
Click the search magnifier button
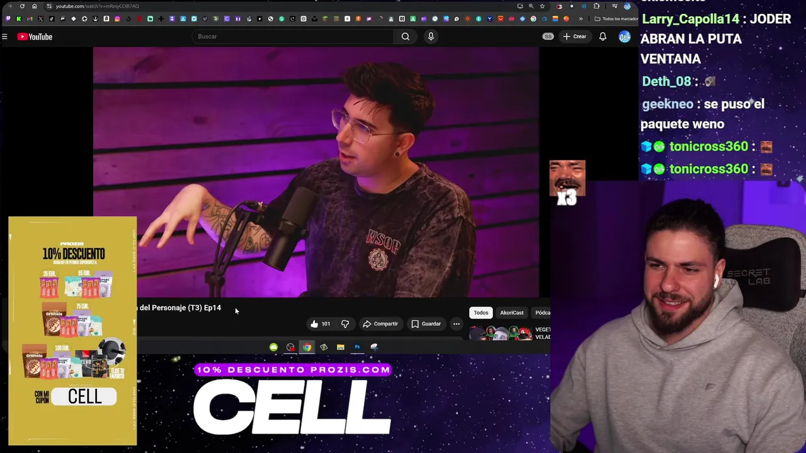pos(406,36)
